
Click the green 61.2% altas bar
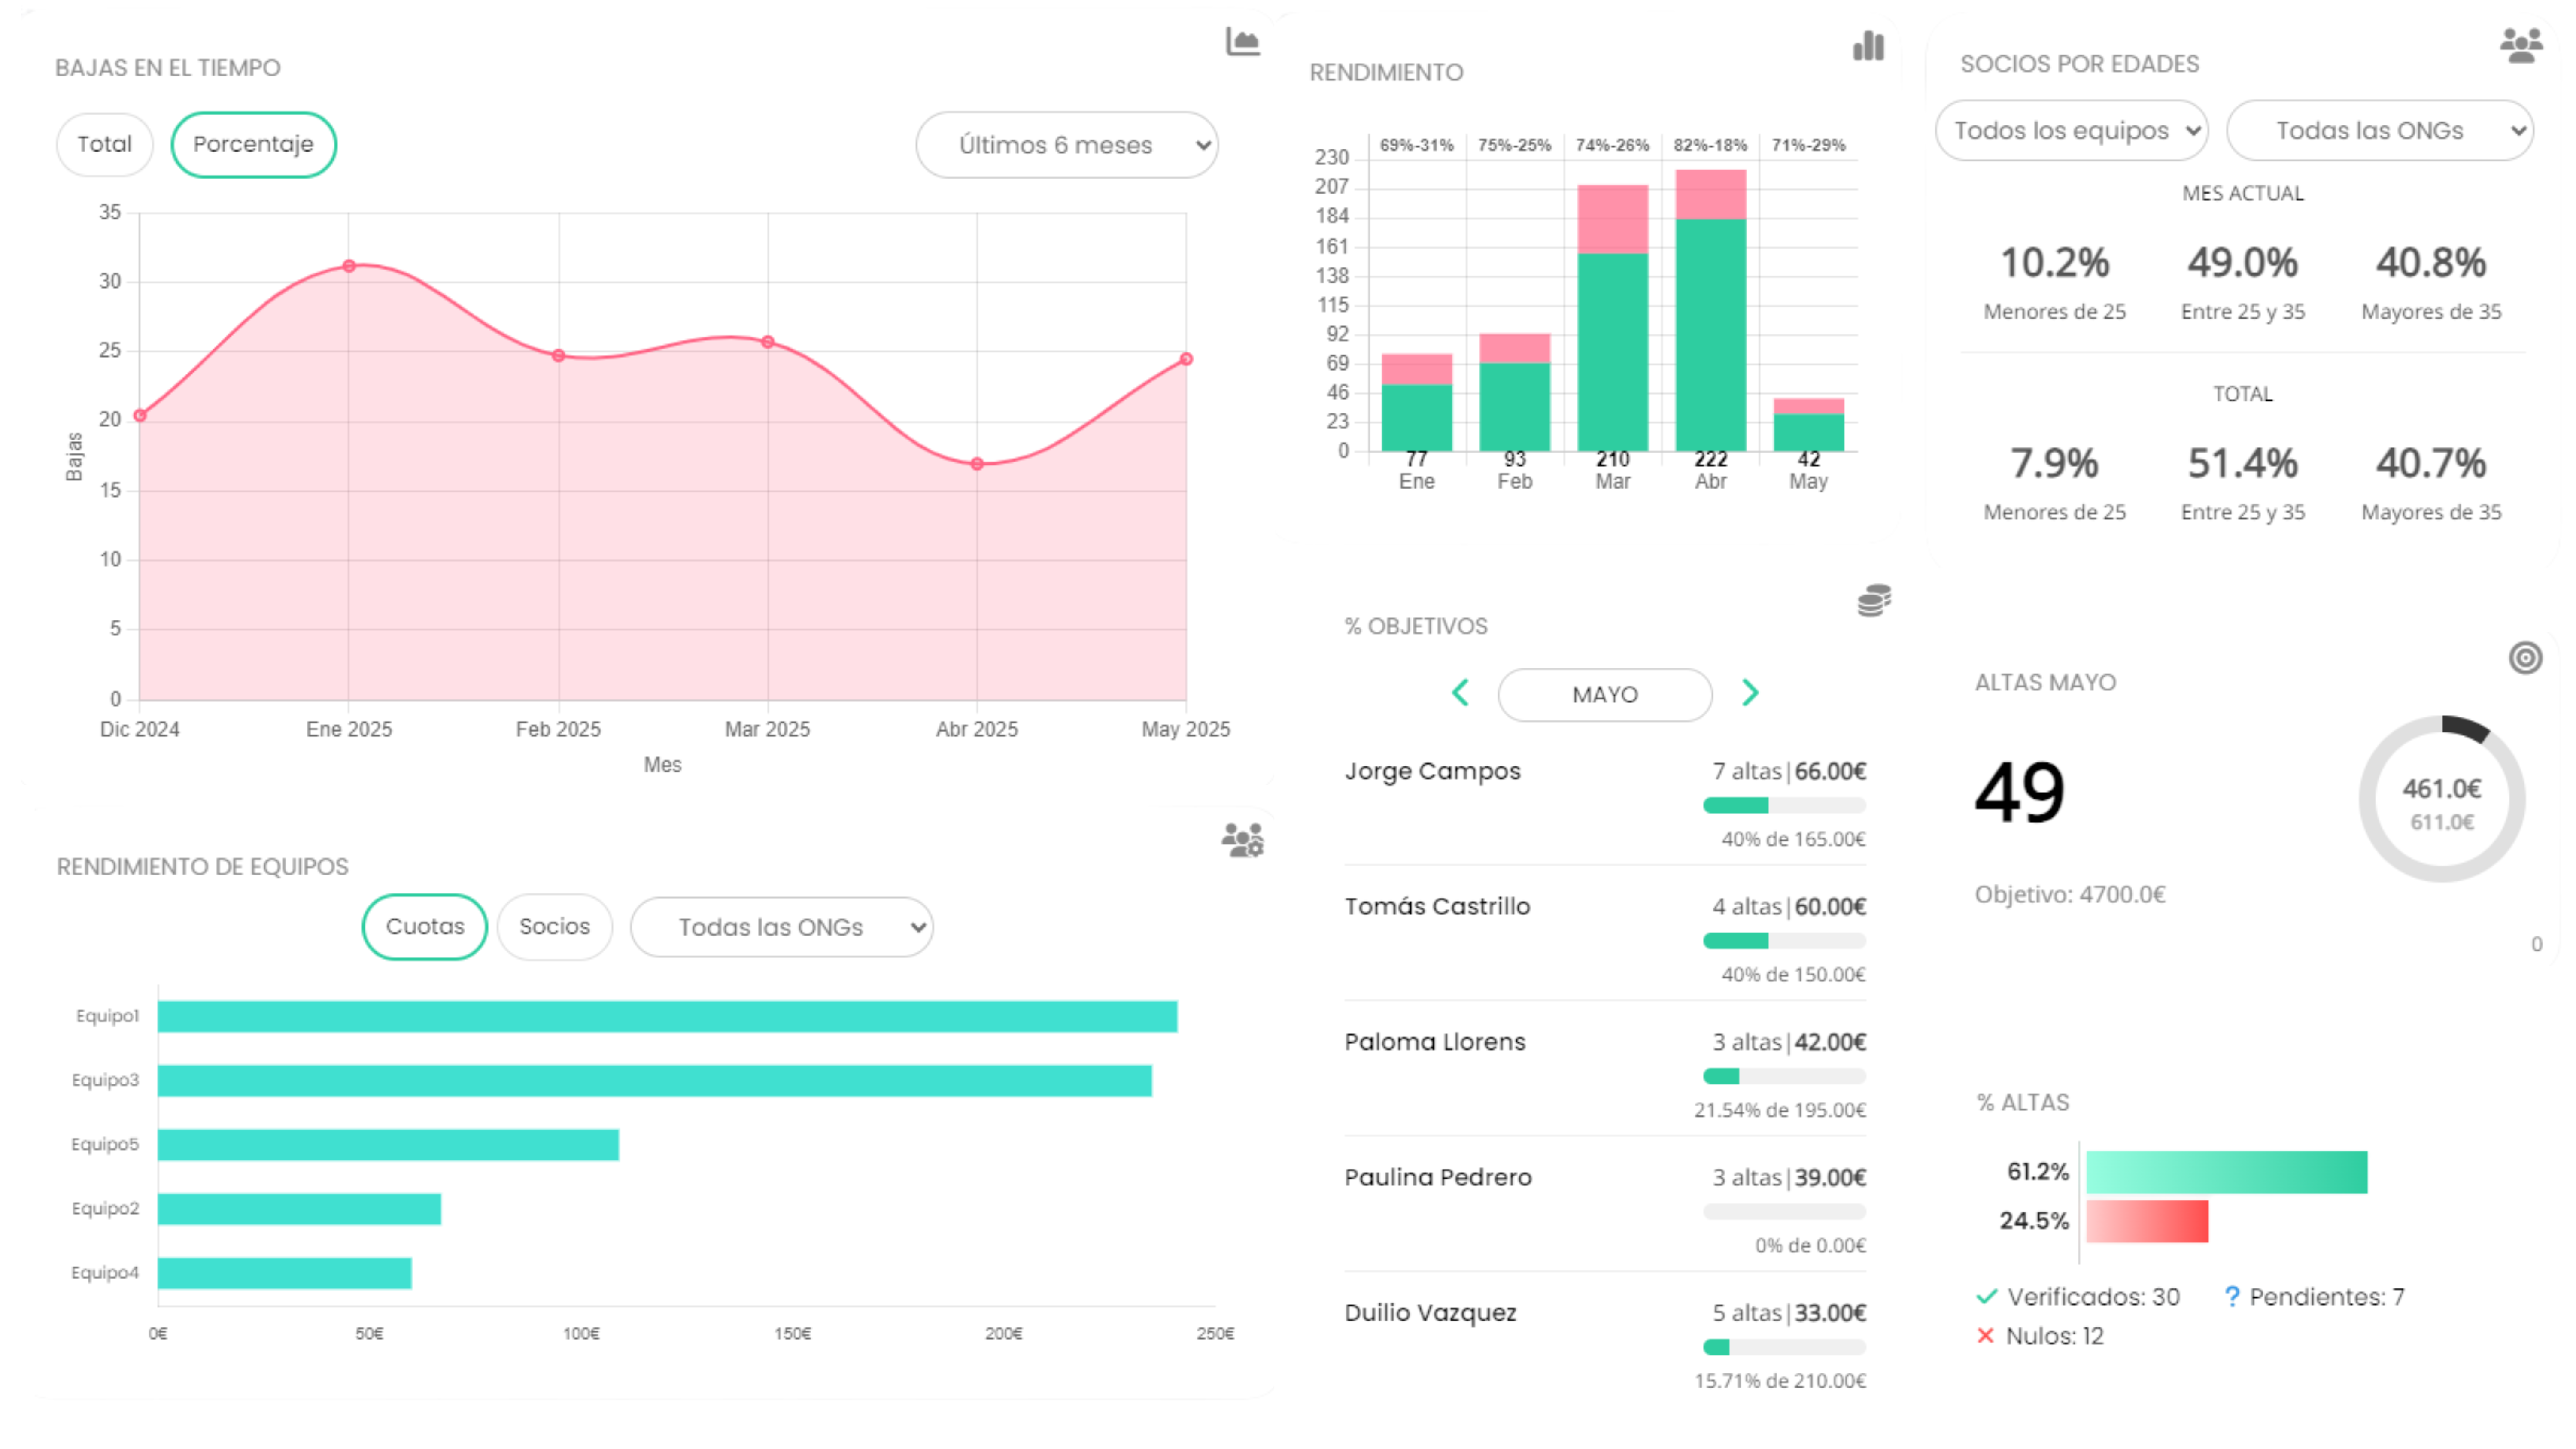[x=2226, y=1172]
